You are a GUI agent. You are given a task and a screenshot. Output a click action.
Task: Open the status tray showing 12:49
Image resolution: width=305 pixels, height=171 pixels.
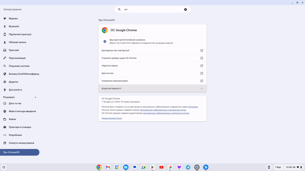tap(294, 167)
